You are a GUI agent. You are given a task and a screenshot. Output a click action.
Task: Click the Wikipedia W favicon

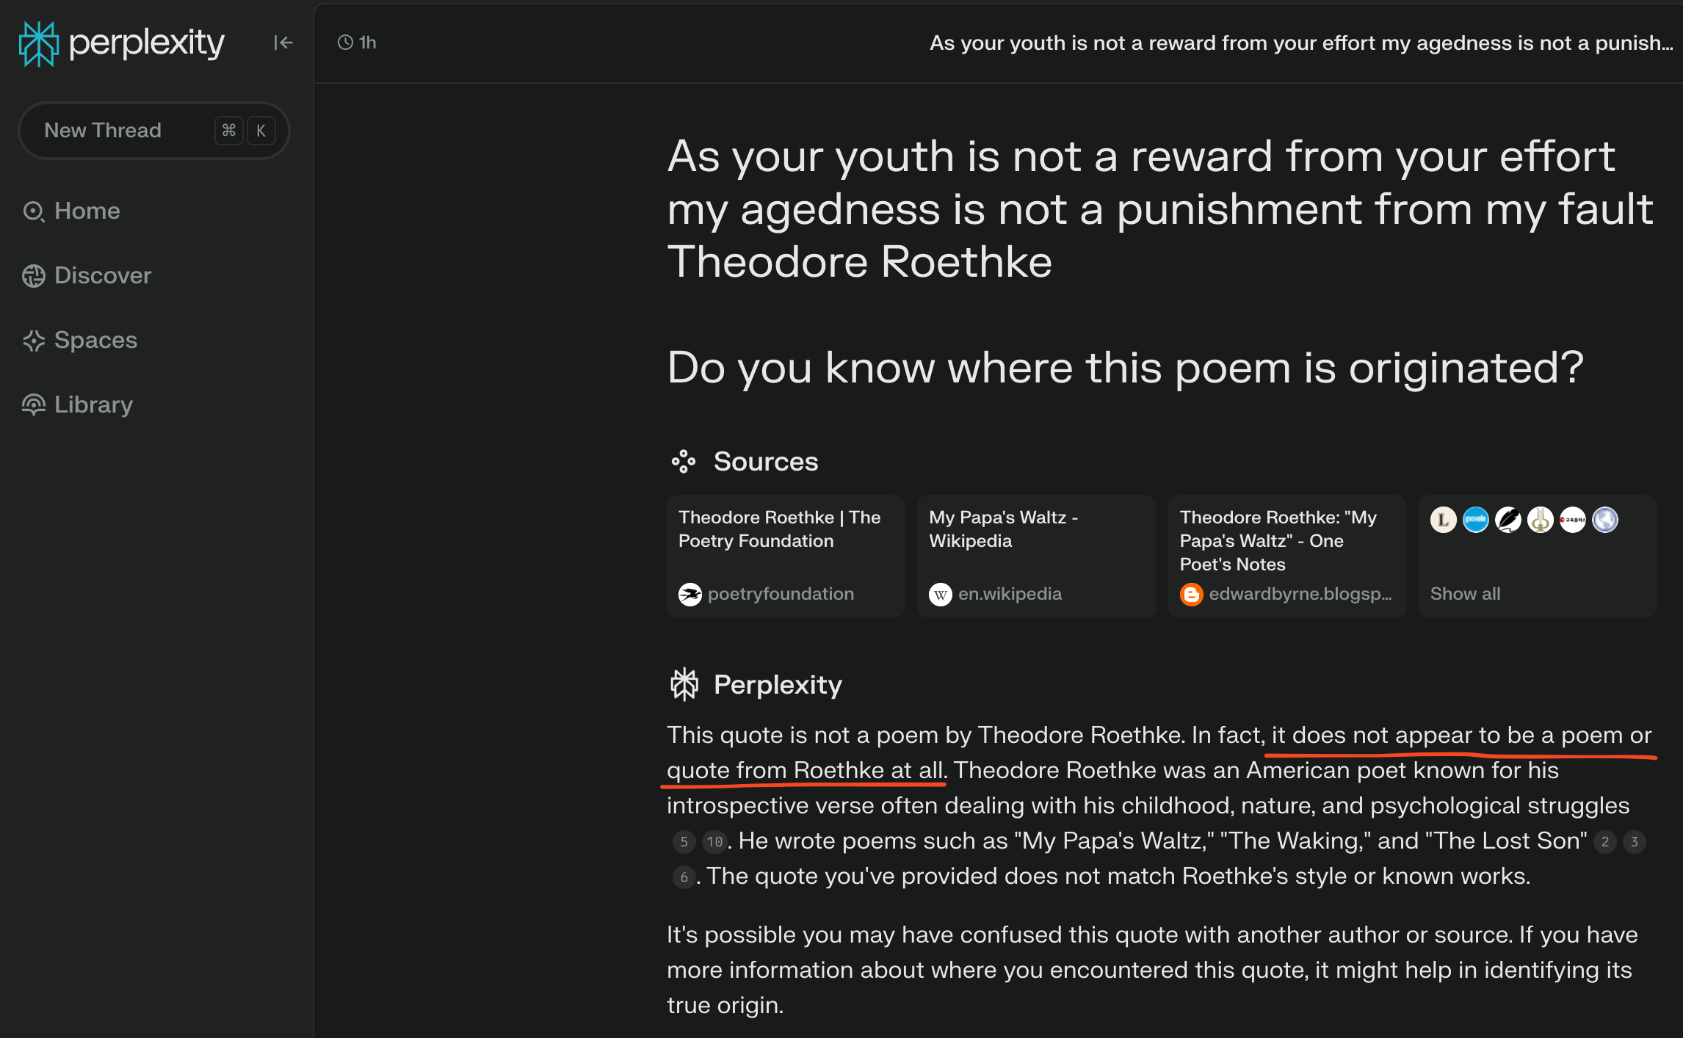941,594
